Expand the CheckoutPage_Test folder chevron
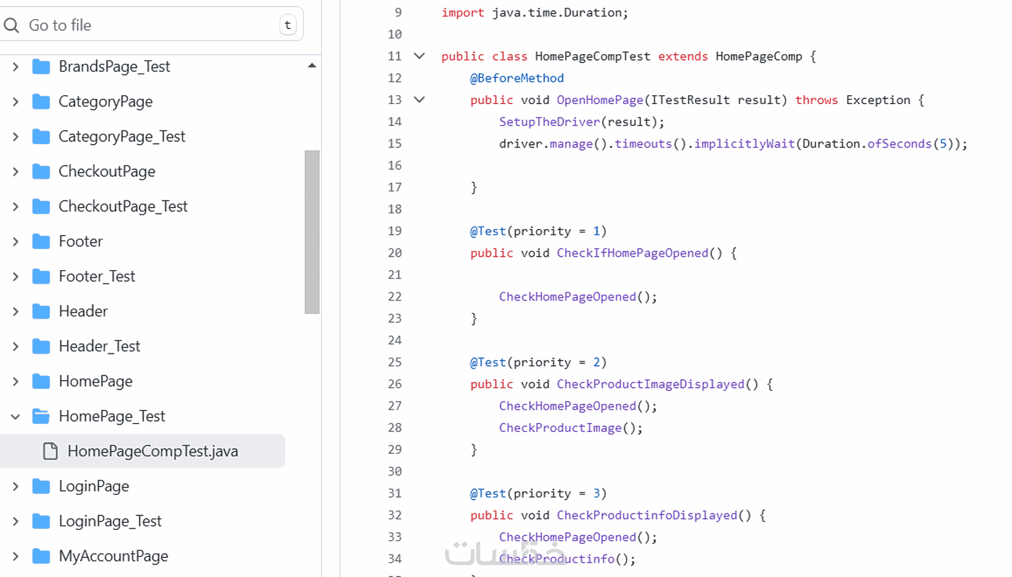This screenshot has width=1012, height=577. pyautogui.click(x=15, y=206)
